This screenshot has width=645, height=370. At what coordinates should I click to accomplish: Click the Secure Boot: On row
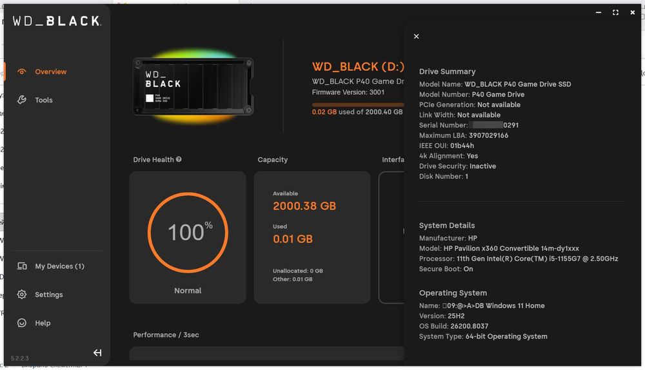pyautogui.click(x=446, y=269)
